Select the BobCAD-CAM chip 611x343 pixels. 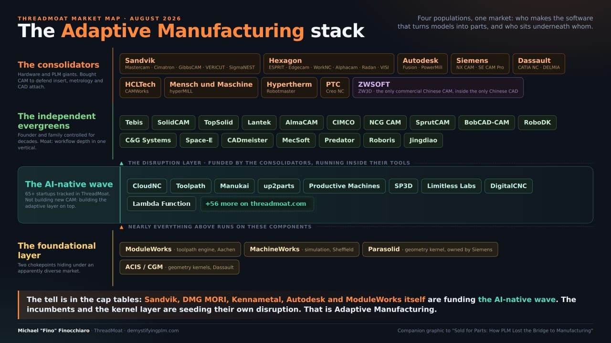click(x=487, y=122)
